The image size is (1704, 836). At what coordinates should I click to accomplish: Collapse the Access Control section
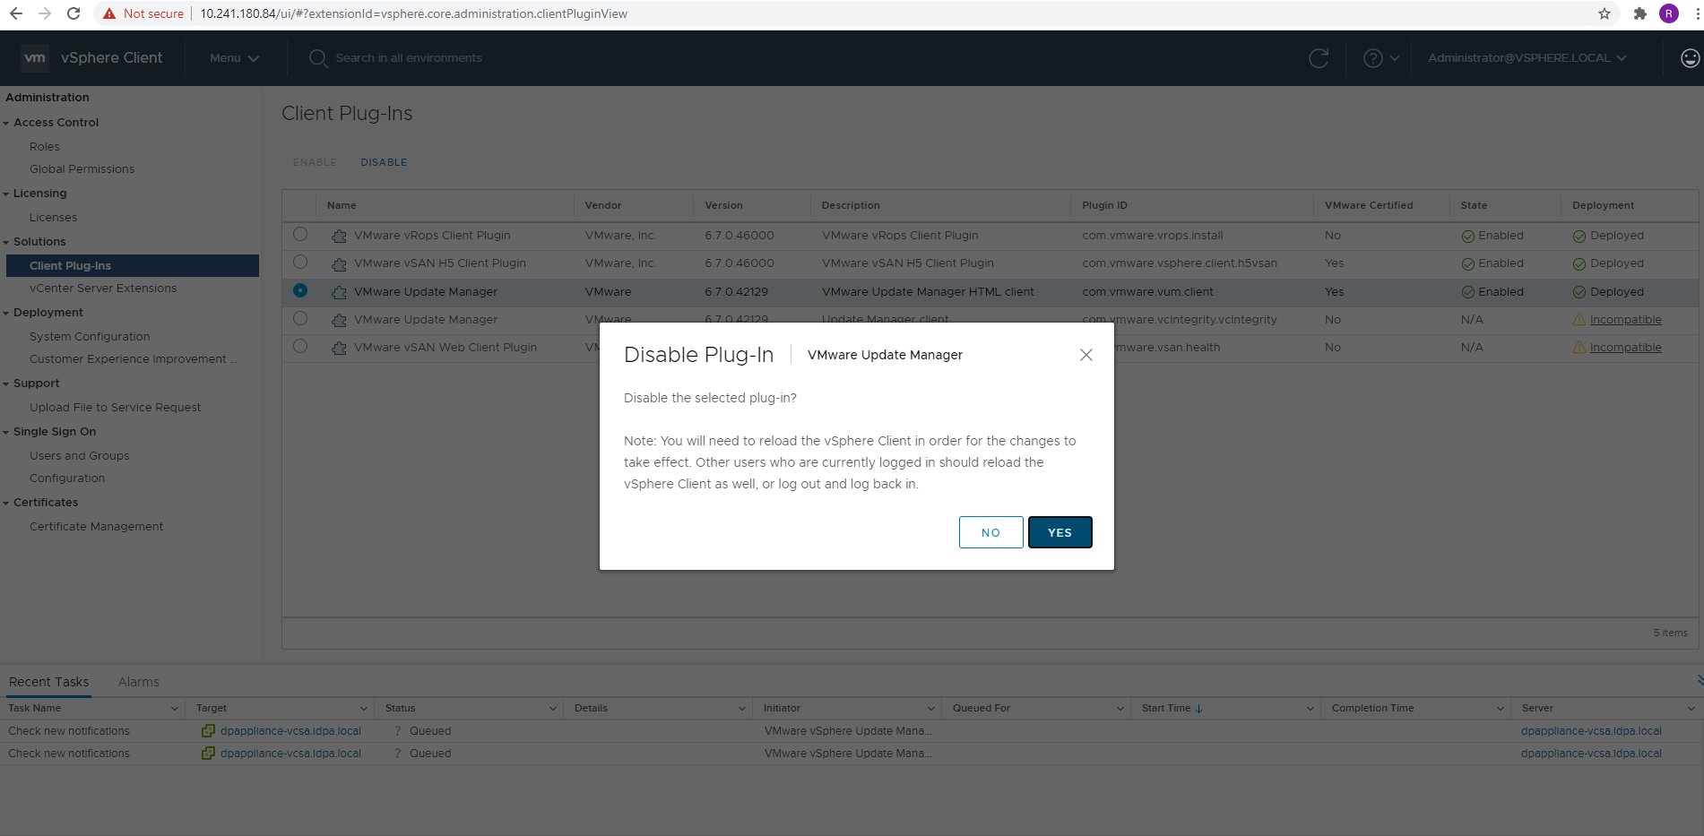(x=6, y=123)
